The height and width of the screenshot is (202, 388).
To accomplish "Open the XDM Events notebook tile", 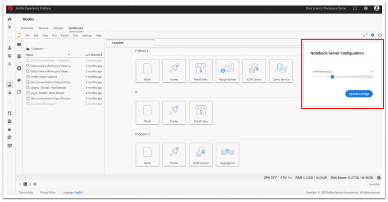I will [x=254, y=71].
